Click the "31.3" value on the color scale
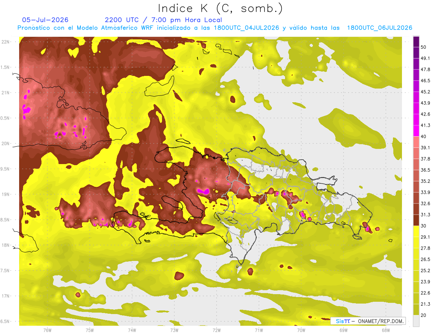Viewport: 433px width, 335px height. [x=425, y=215]
